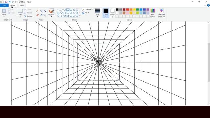The height and width of the screenshot is (118, 210).
Task: Open Edit with Paint 3D
Action: pos(161,13)
